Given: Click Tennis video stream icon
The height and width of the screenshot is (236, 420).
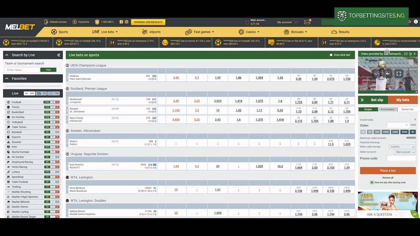Looking at the screenshot, I should pos(57,107).
